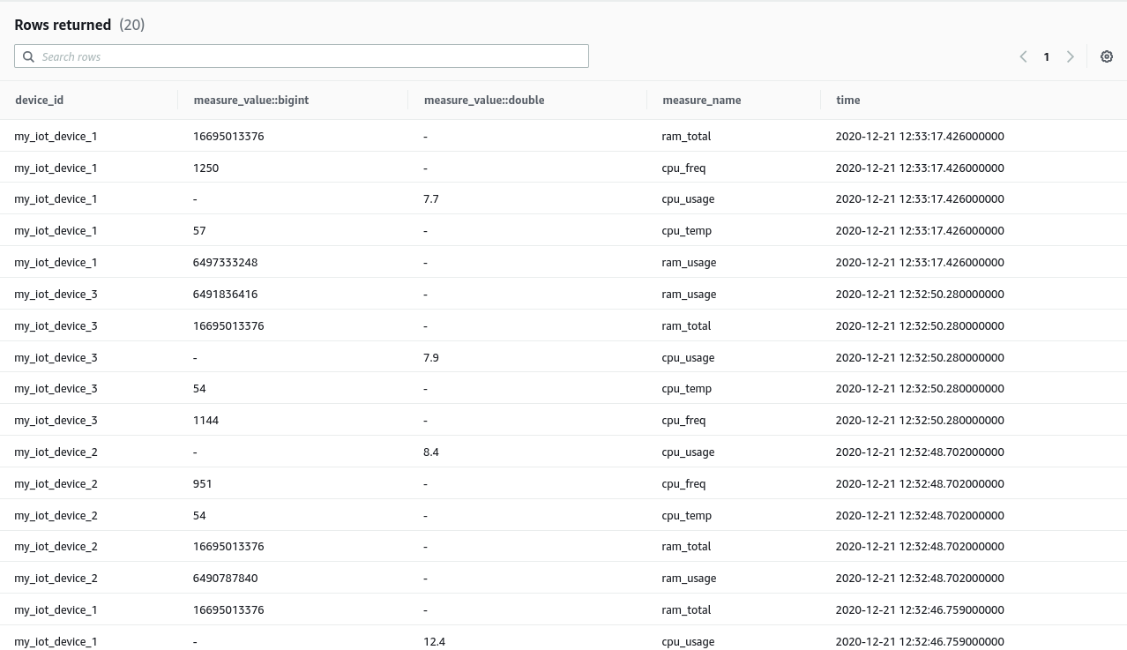Click the measure_value::double column header

(x=484, y=100)
